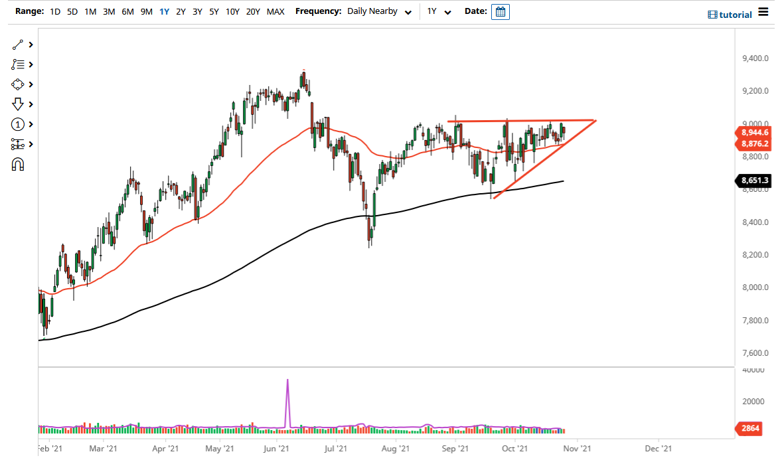The height and width of the screenshot is (462, 778).
Task: Set range to MAX
Action: [275, 11]
